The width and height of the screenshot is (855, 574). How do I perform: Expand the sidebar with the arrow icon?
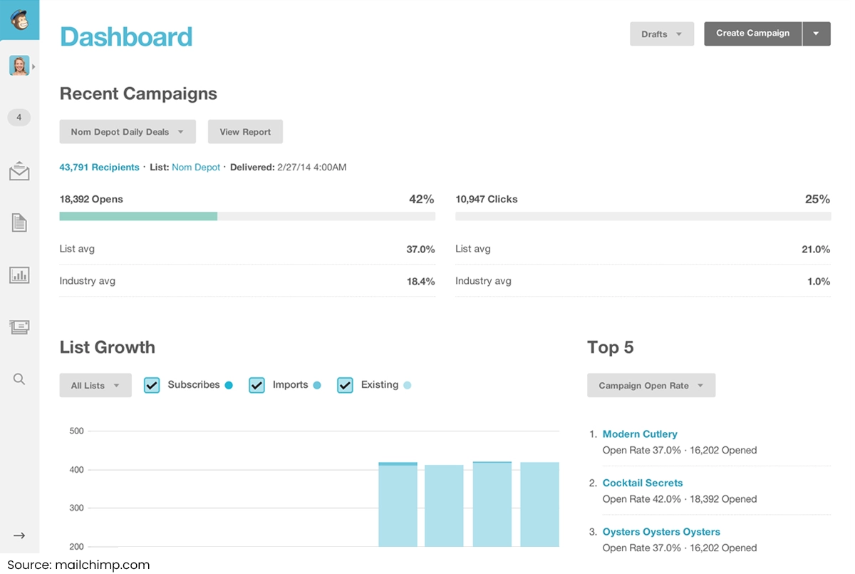click(x=19, y=535)
